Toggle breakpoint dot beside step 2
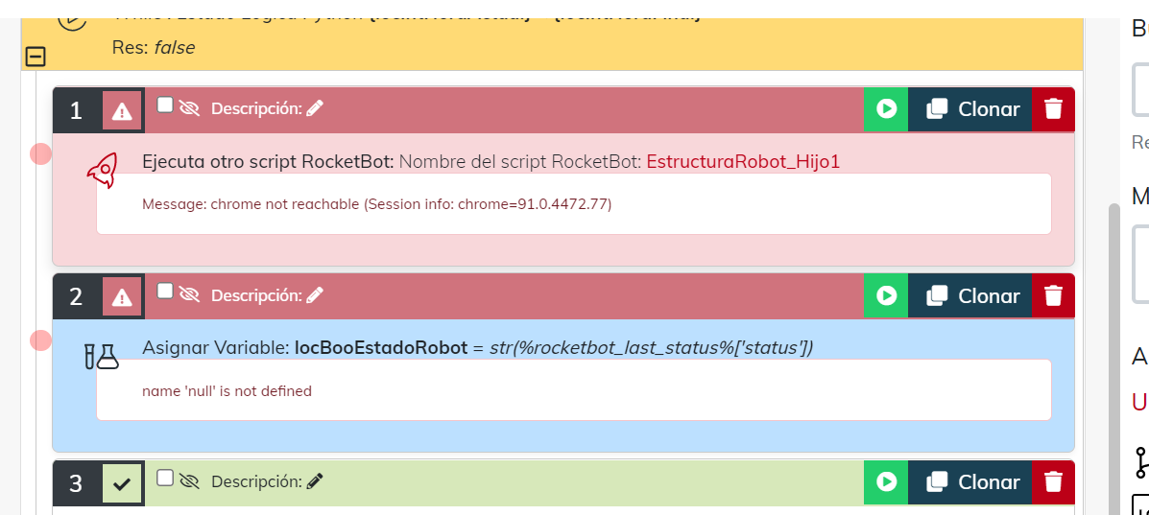The width and height of the screenshot is (1149, 515). pos(40,340)
